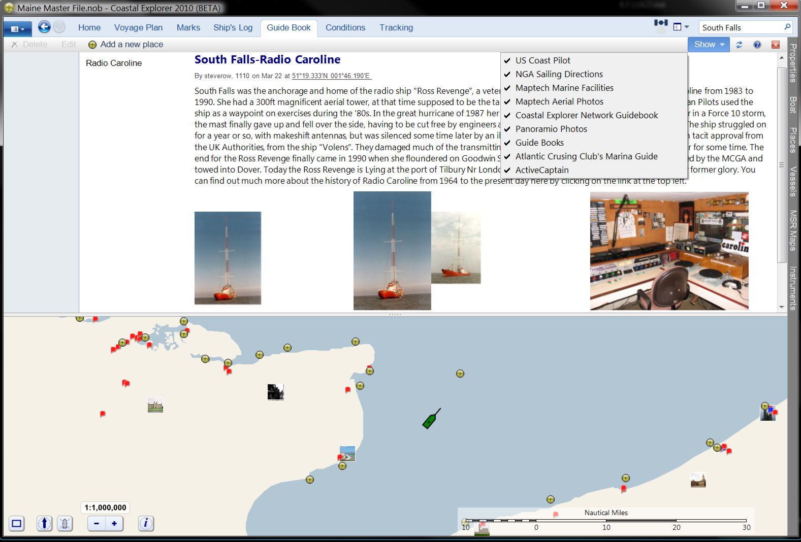This screenshot has height=542, width=801.
Task: Click the Add a new place button
Action: [x=125, y=45]
